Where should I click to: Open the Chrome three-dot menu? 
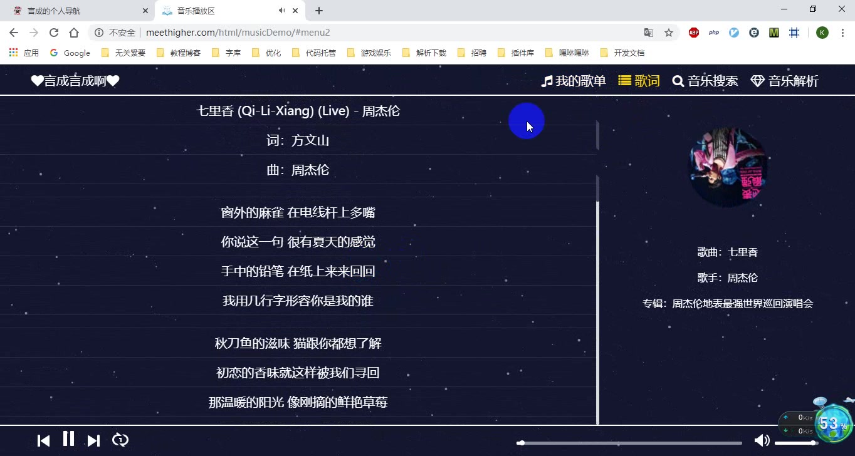tap(842, 33)
